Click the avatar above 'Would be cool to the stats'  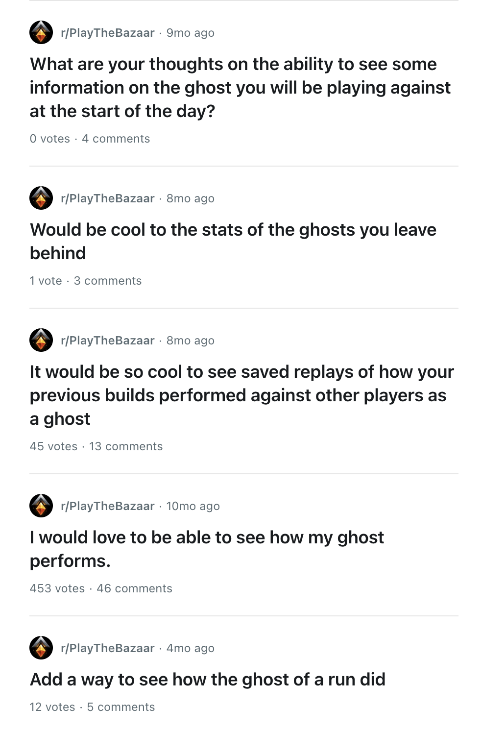click(x=41, y=198)
